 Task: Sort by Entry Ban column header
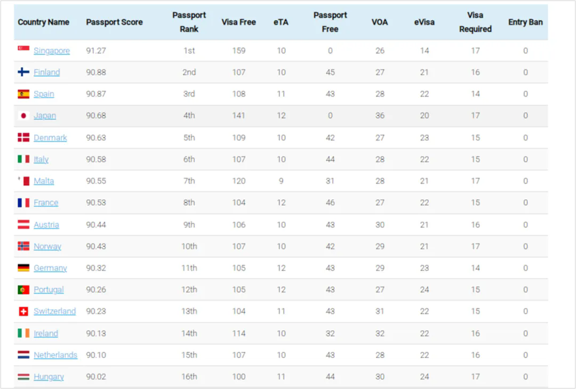coord(525,22)
